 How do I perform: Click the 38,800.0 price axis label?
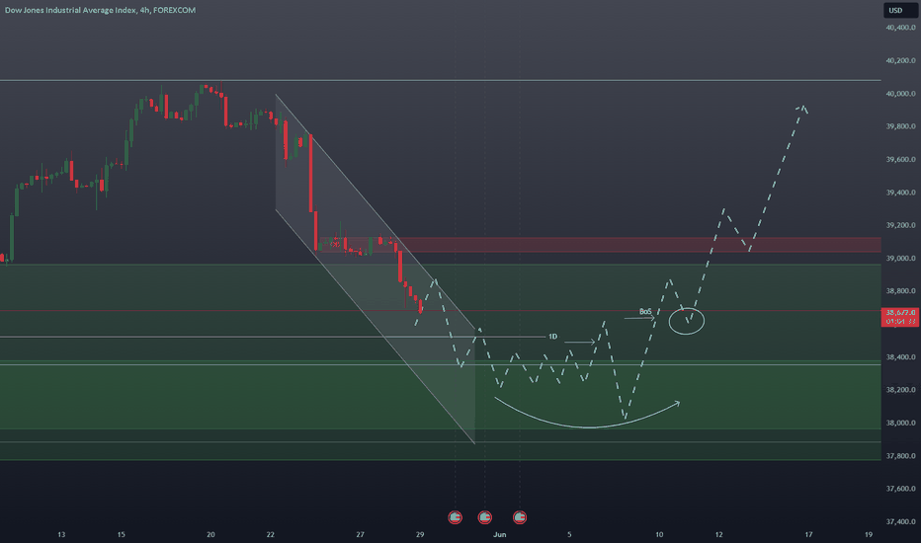[900, 291]
